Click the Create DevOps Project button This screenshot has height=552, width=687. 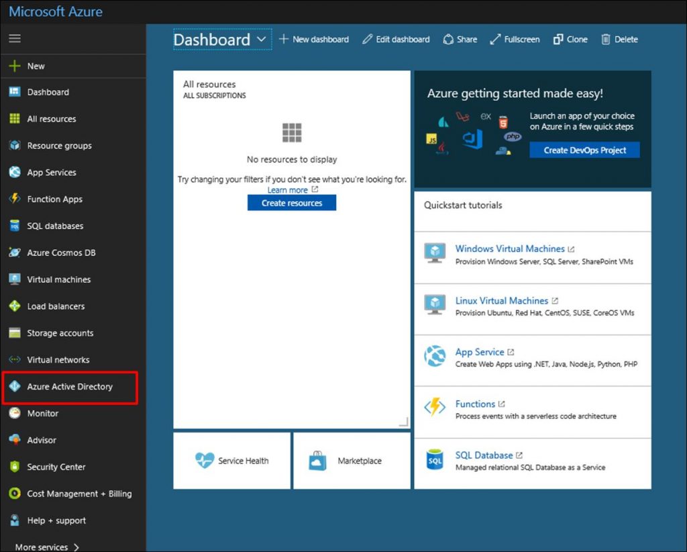tap(585, 150)
